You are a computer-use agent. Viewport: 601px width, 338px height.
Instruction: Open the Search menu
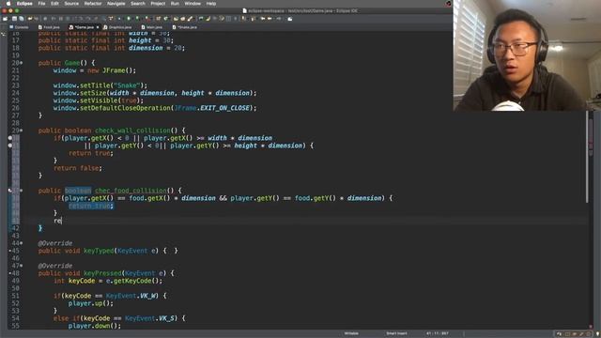coord(138,4)
